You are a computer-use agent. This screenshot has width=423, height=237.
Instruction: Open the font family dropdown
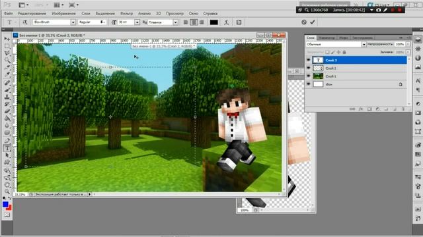pyautogui.click(x=73, y=22)
